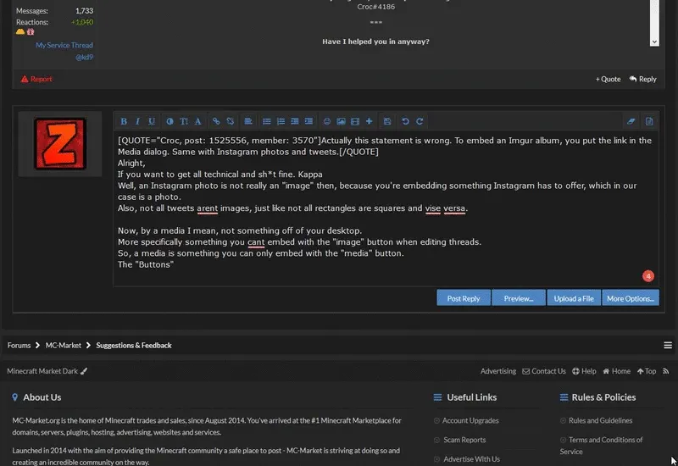Open My Service Thread link

(64, 45)
